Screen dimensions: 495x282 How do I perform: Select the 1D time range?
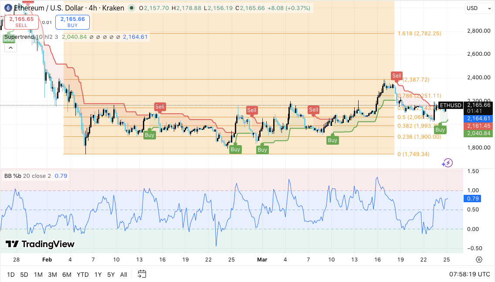click(11, 275)
